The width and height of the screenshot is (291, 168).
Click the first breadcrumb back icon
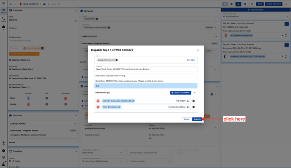10,4
